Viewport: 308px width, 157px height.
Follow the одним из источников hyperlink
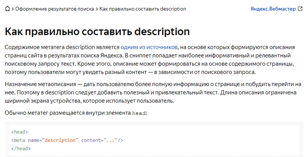click(x=149, y=47)
